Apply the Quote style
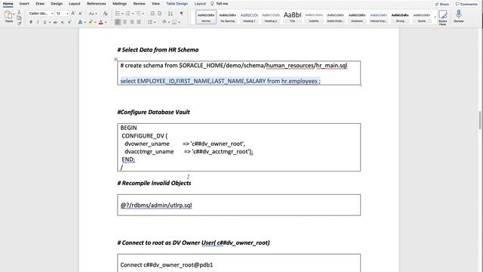Viewport: 483px width, 272px height. pos(422,17)
